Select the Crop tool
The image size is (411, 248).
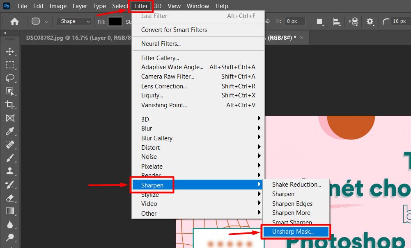pyautogui.click(x=10, y=104)
